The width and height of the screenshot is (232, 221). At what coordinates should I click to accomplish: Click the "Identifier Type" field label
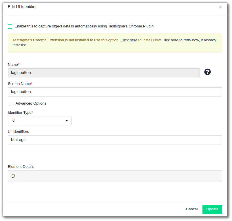pyautogui.click(x=19, y=113)
